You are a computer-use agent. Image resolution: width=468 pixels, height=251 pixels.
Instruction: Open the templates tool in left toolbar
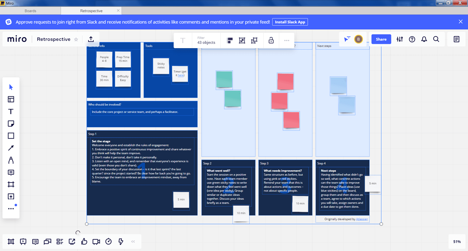point(11,99)
